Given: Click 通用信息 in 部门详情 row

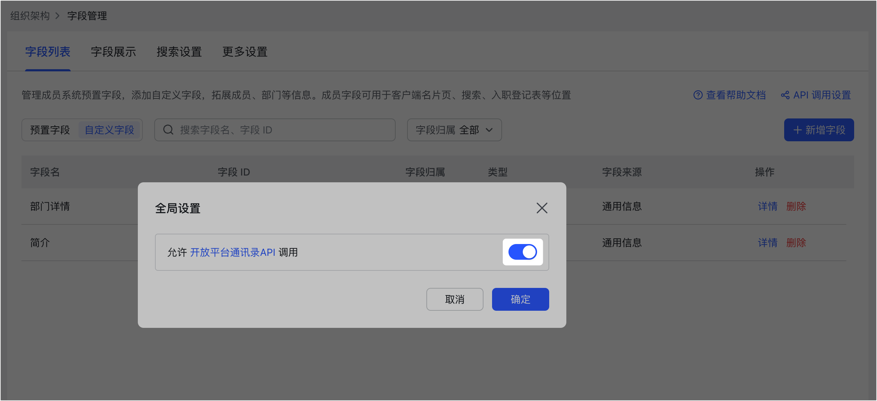Looking at the screenshot, I should [622, 206].
